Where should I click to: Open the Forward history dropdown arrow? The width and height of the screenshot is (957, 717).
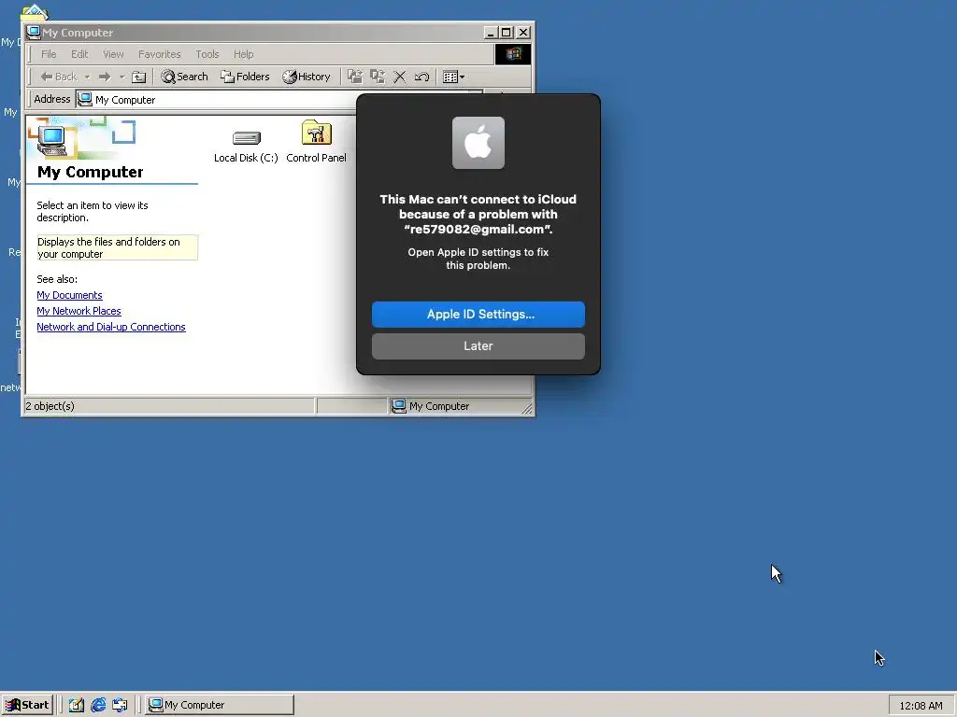[122, 77]
